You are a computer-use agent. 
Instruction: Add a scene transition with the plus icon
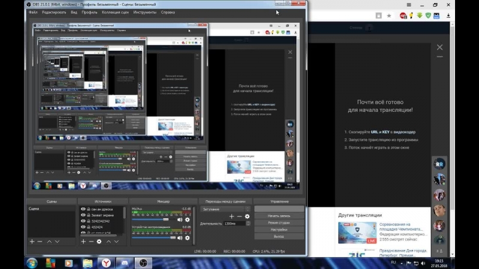pos(232,216)
